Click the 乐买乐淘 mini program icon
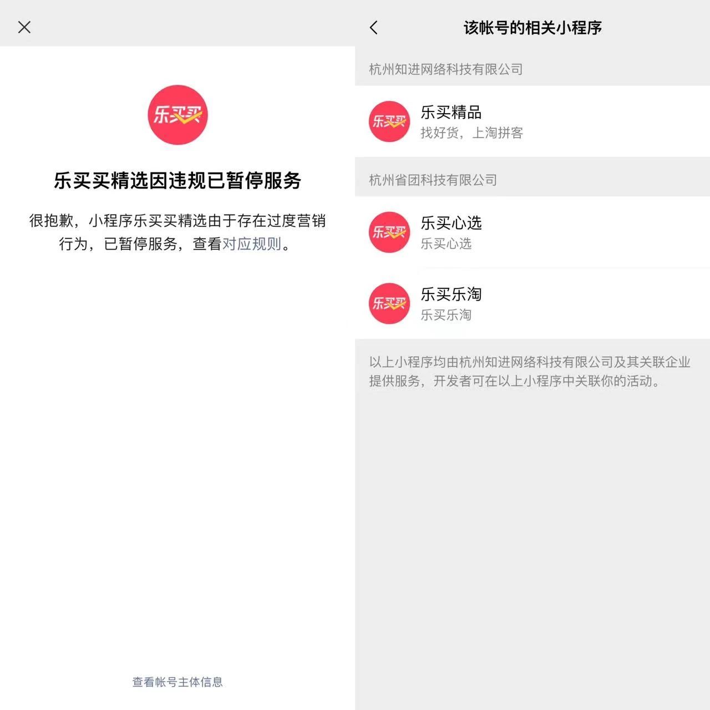The width and height of the screenshot is (710, 710). click(389, 303)
